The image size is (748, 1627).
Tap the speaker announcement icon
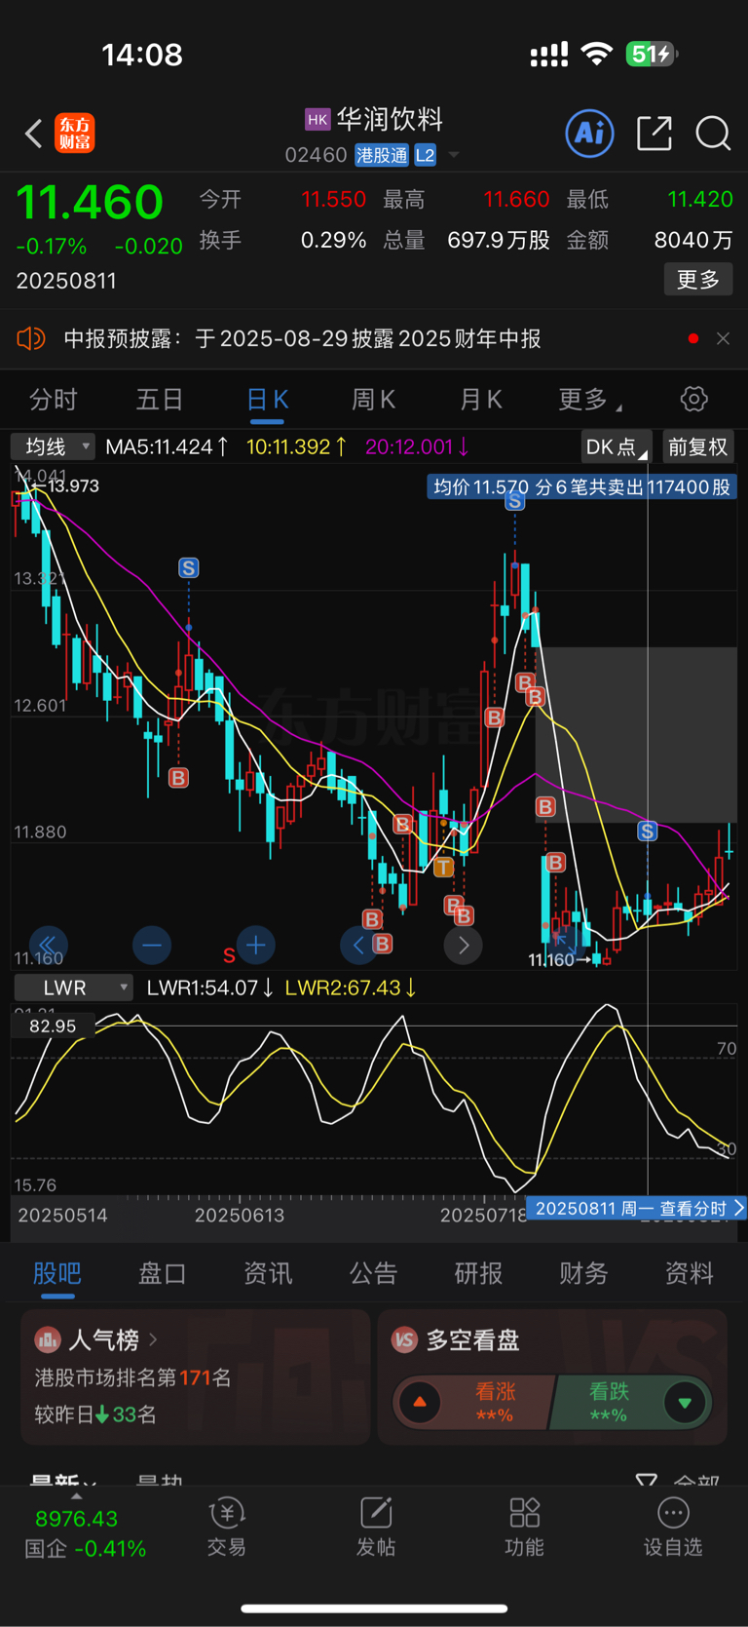[31, 338]
